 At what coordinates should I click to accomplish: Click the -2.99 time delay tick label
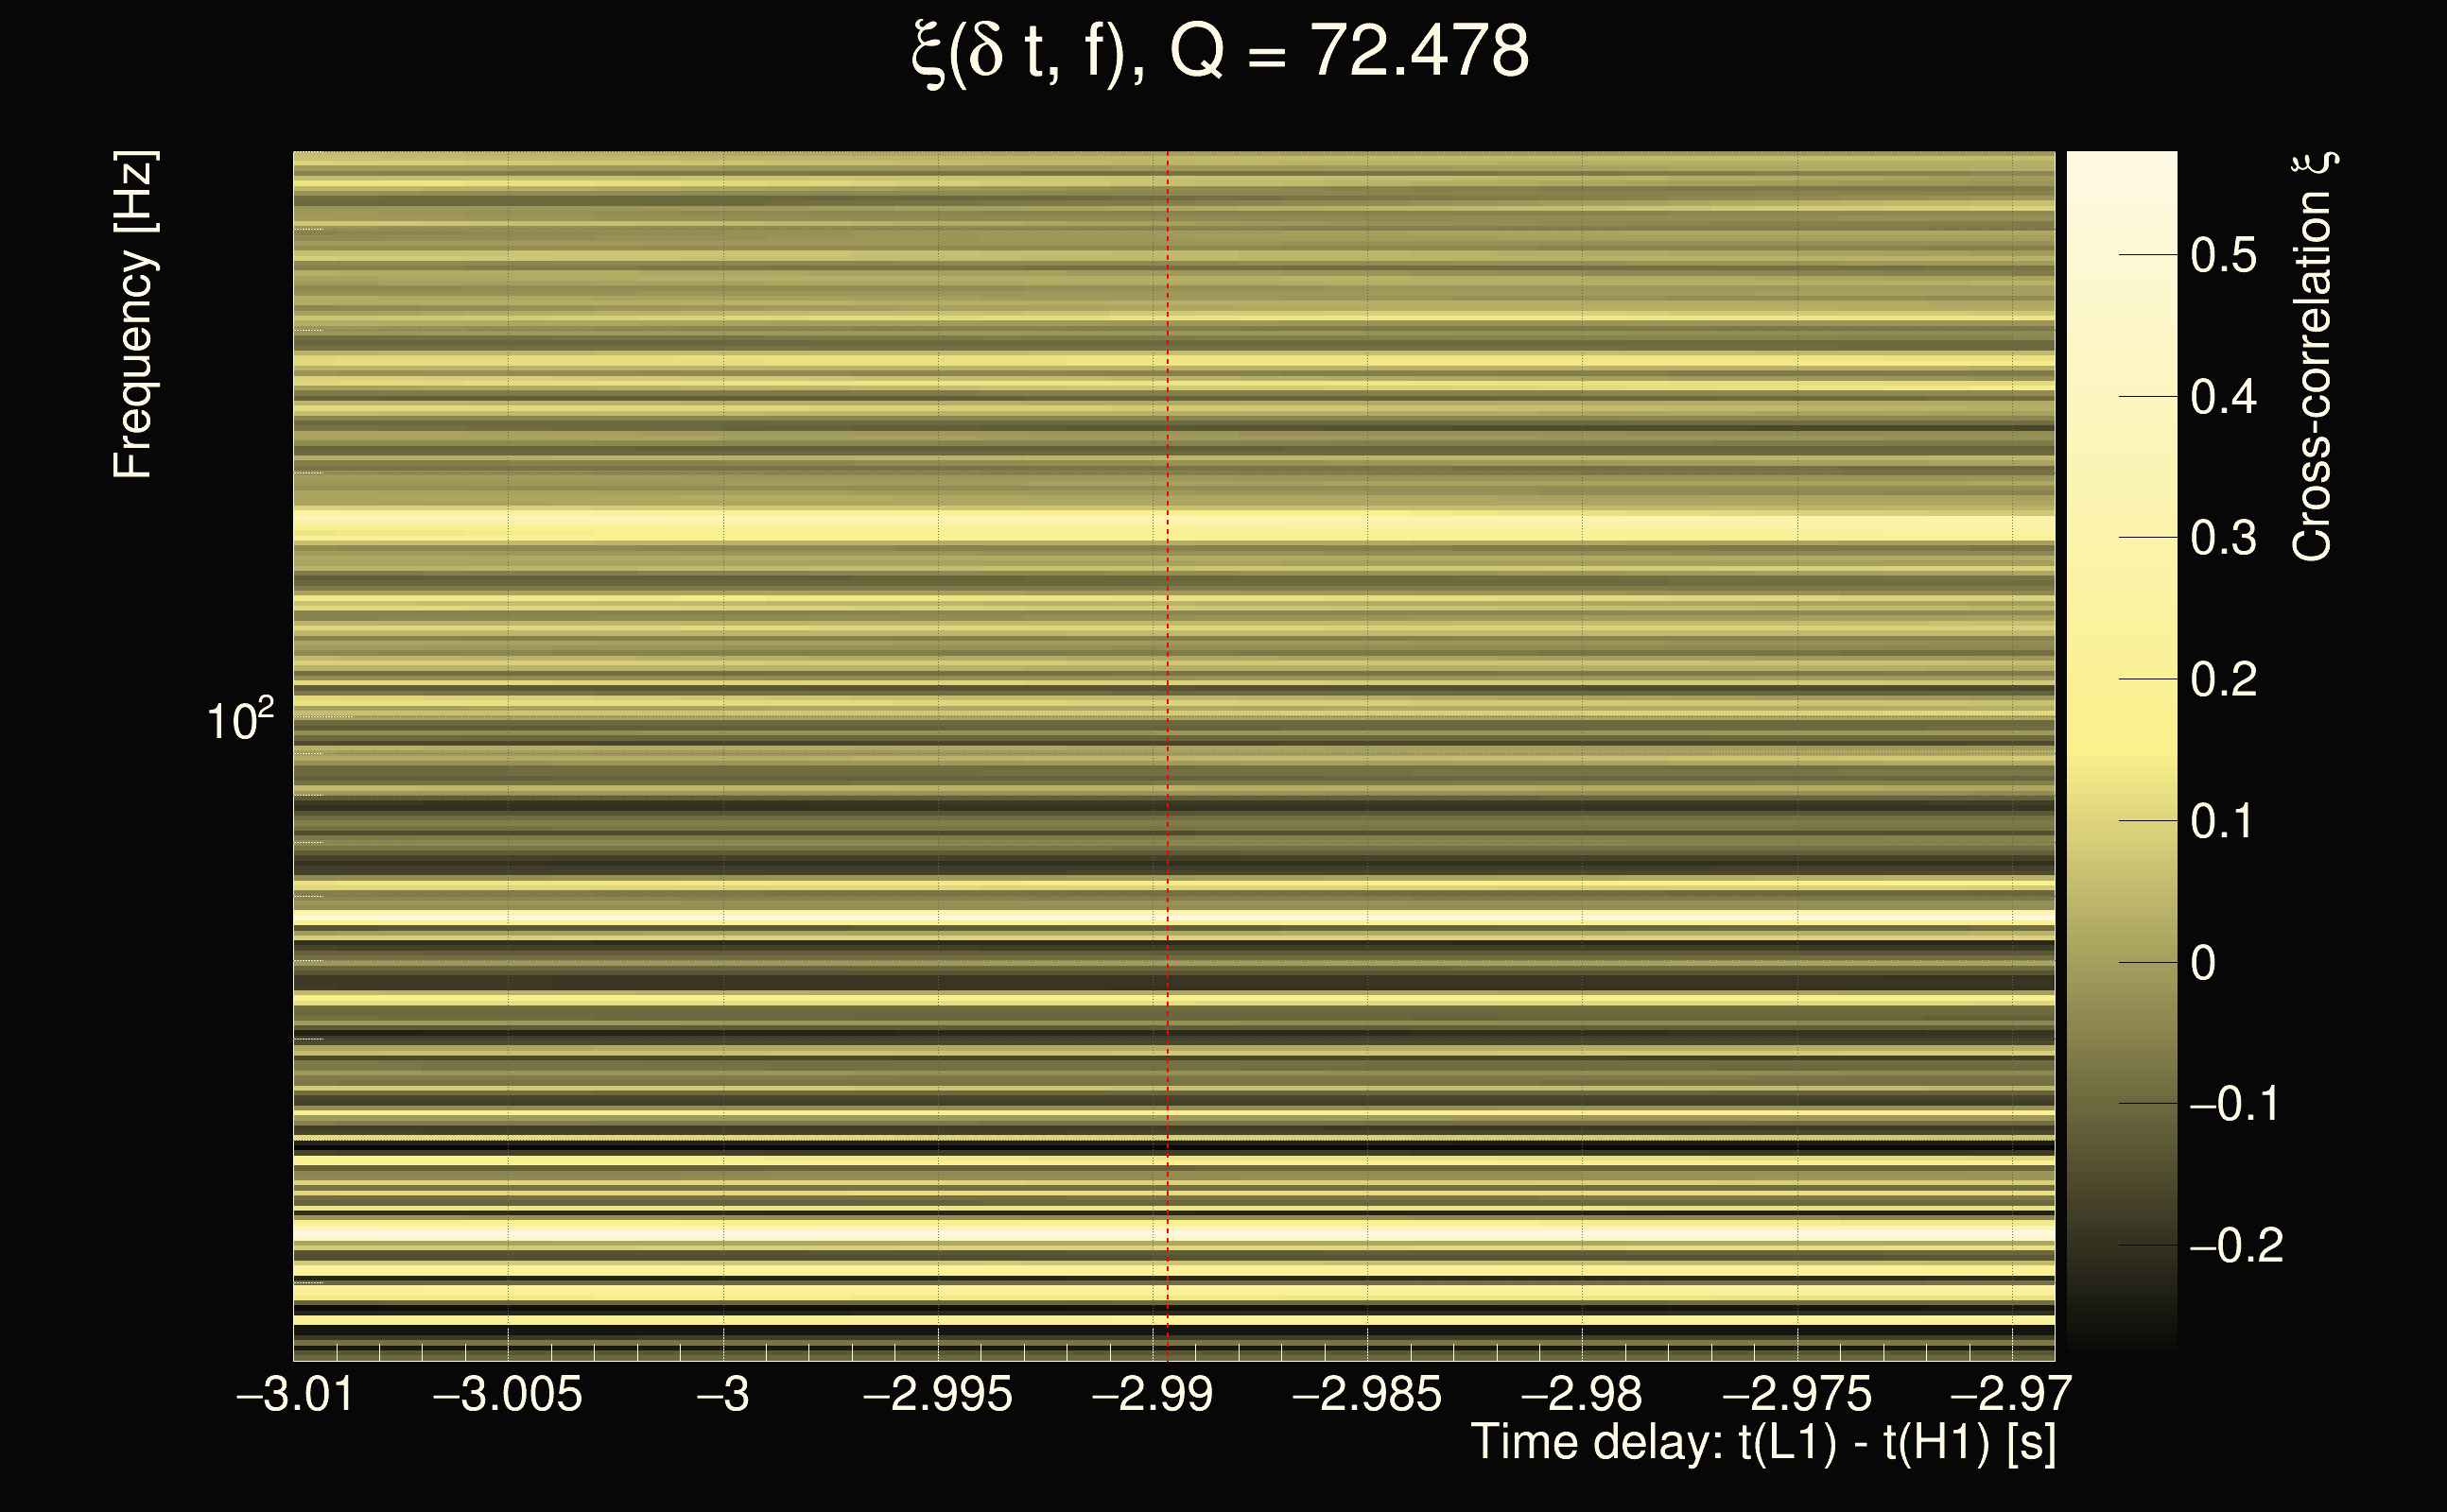[x=1153, y=1394]
